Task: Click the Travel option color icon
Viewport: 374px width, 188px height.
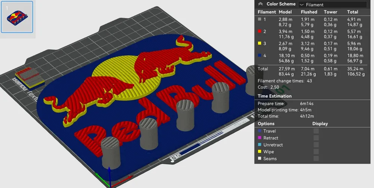Action: 260,131
